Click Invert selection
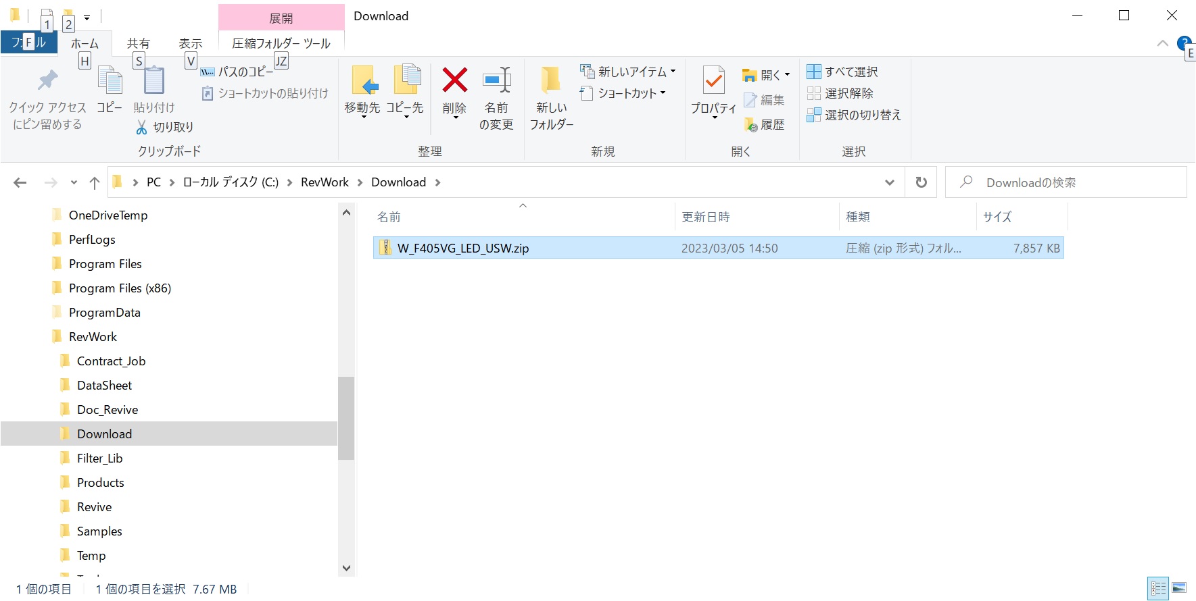This screenshot has height=601, width=1196. pyautogui.click(x=854, y=115)
